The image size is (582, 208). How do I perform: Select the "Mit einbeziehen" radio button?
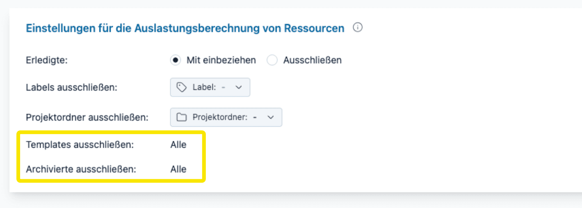coord(176,60)
